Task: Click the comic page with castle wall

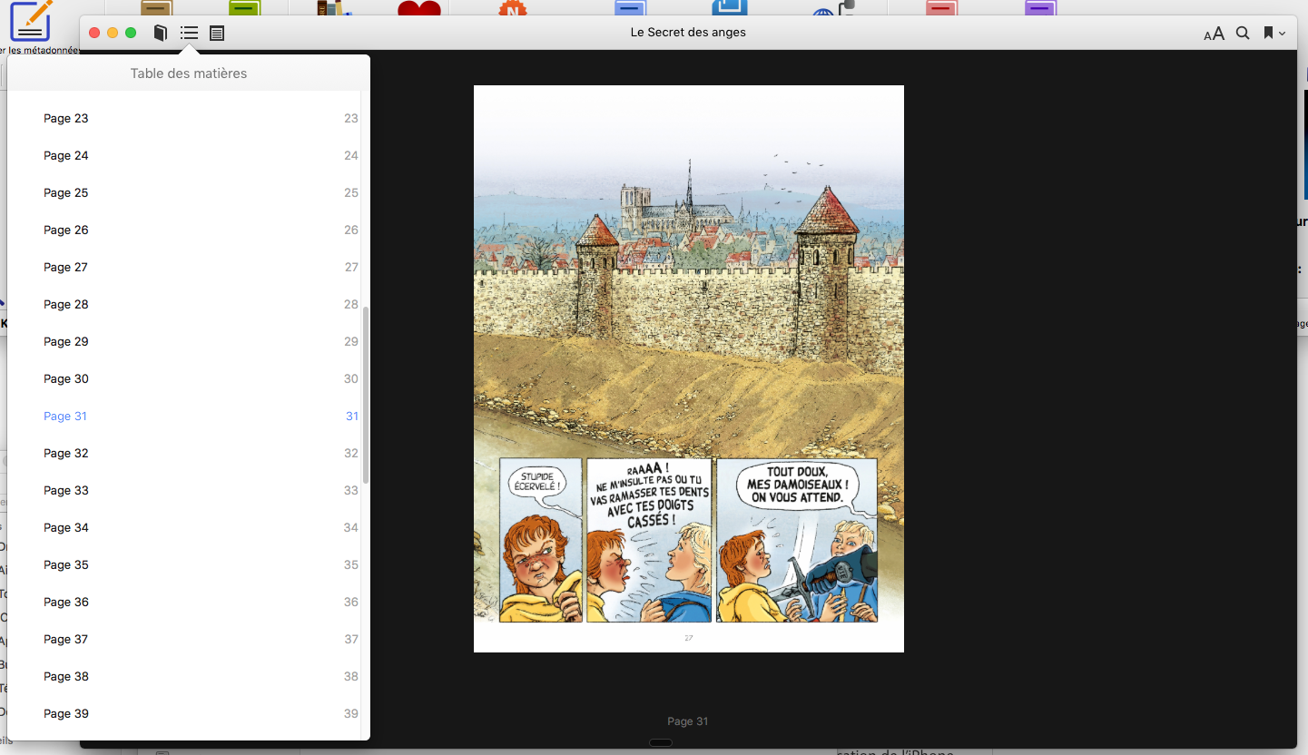Action: pos(689,368)
